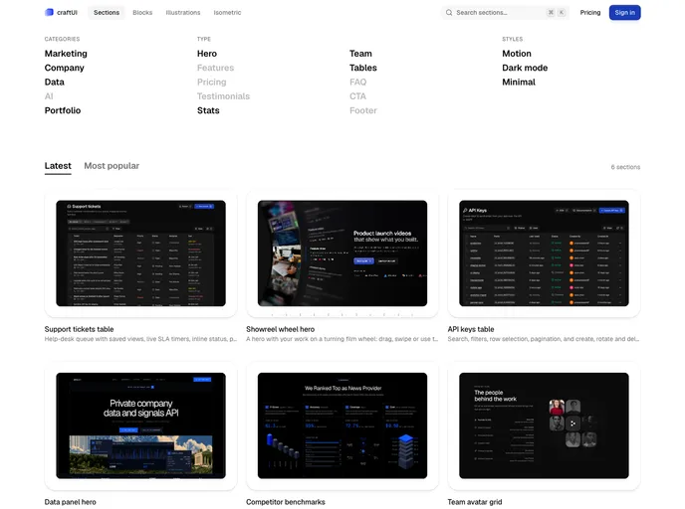The image size is (685, 509).
Task: Open the Isometric nav tab
Action: coord(227,13)
